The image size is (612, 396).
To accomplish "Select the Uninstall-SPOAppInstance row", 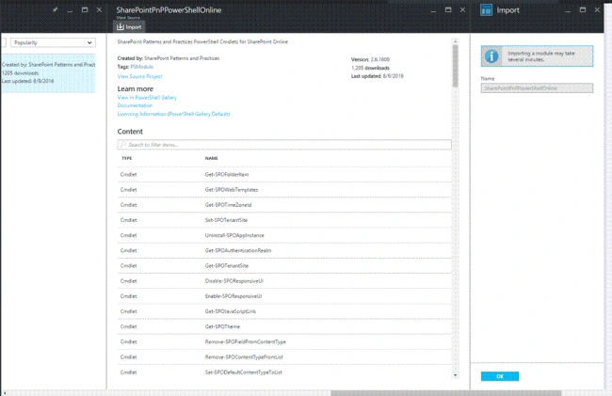I will click(x=284, y=235).
